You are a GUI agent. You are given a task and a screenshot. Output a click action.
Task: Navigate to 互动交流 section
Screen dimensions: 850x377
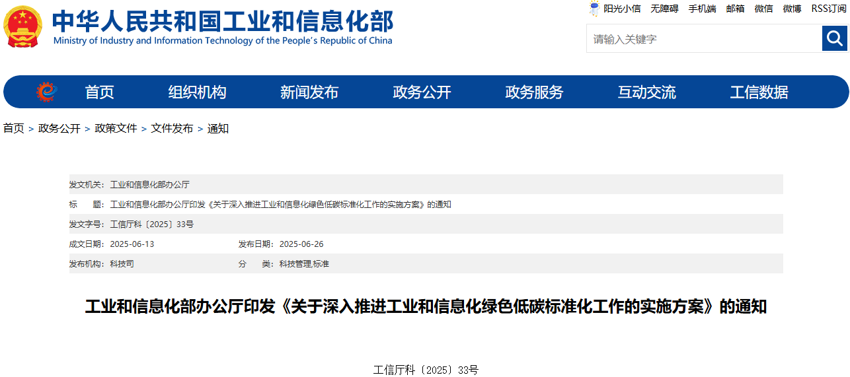click(646, 92)
